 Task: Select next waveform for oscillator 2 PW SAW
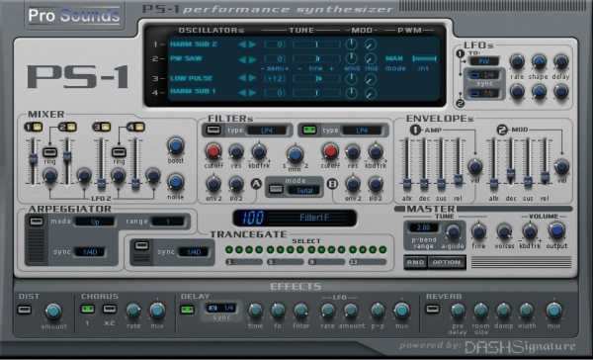point(252,59)
